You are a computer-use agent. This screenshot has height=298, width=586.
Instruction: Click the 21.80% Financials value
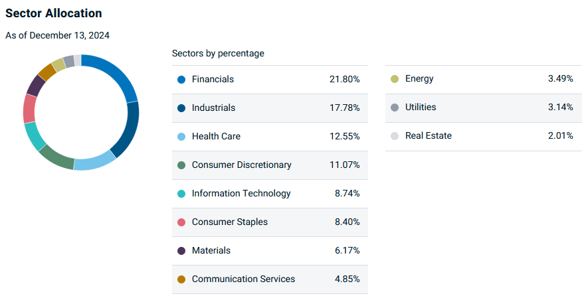click(x=345, y=79)
